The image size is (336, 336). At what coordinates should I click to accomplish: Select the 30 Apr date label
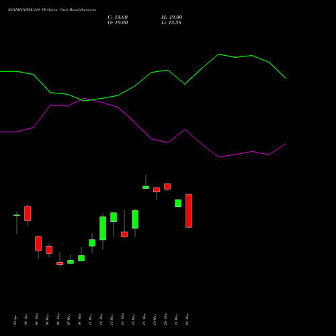click(x=26, y=321)
